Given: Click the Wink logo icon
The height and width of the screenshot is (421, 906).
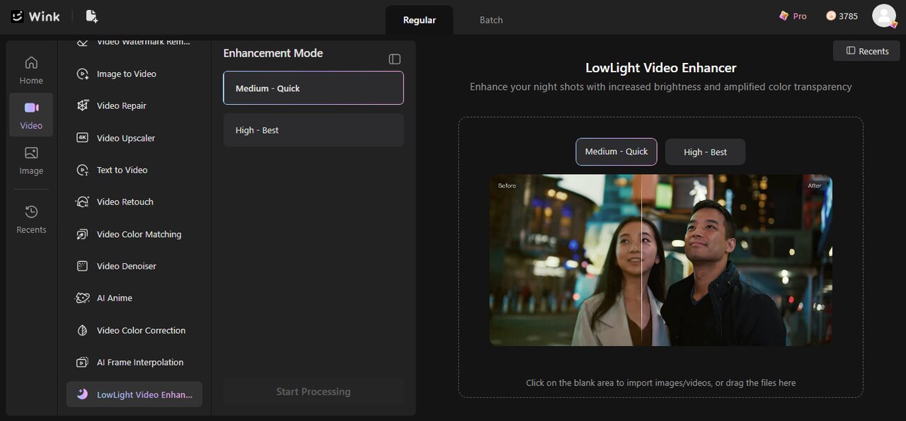Looking at the screenshot, I should click(18, 16).
